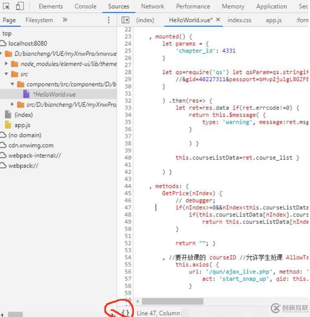Open index.css editor tab
The image size is (310, 317).
tap(239, 20)
